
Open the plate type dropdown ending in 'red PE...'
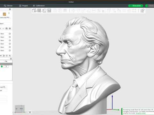(4, 87)
